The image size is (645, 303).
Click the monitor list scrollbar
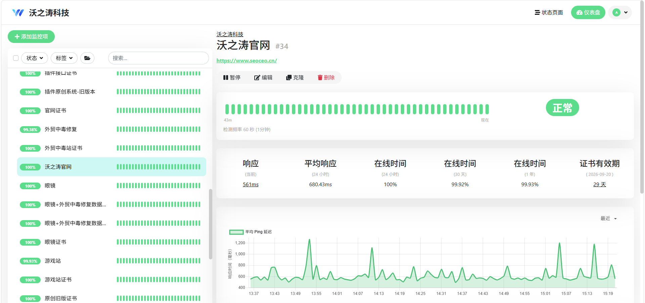point(211,224)
